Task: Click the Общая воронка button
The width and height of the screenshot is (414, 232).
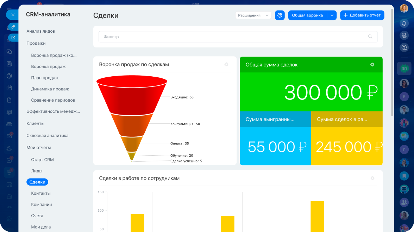Action: point(307,15)
